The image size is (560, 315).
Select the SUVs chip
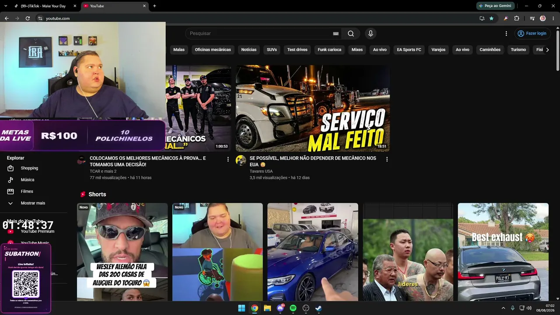tap(272, 50)
